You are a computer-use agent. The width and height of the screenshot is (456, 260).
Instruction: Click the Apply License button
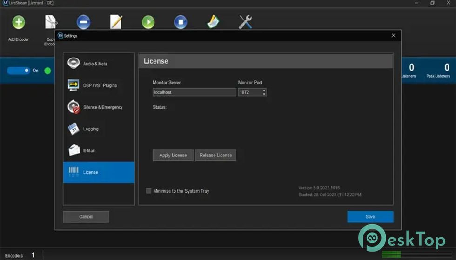(173, 155)
